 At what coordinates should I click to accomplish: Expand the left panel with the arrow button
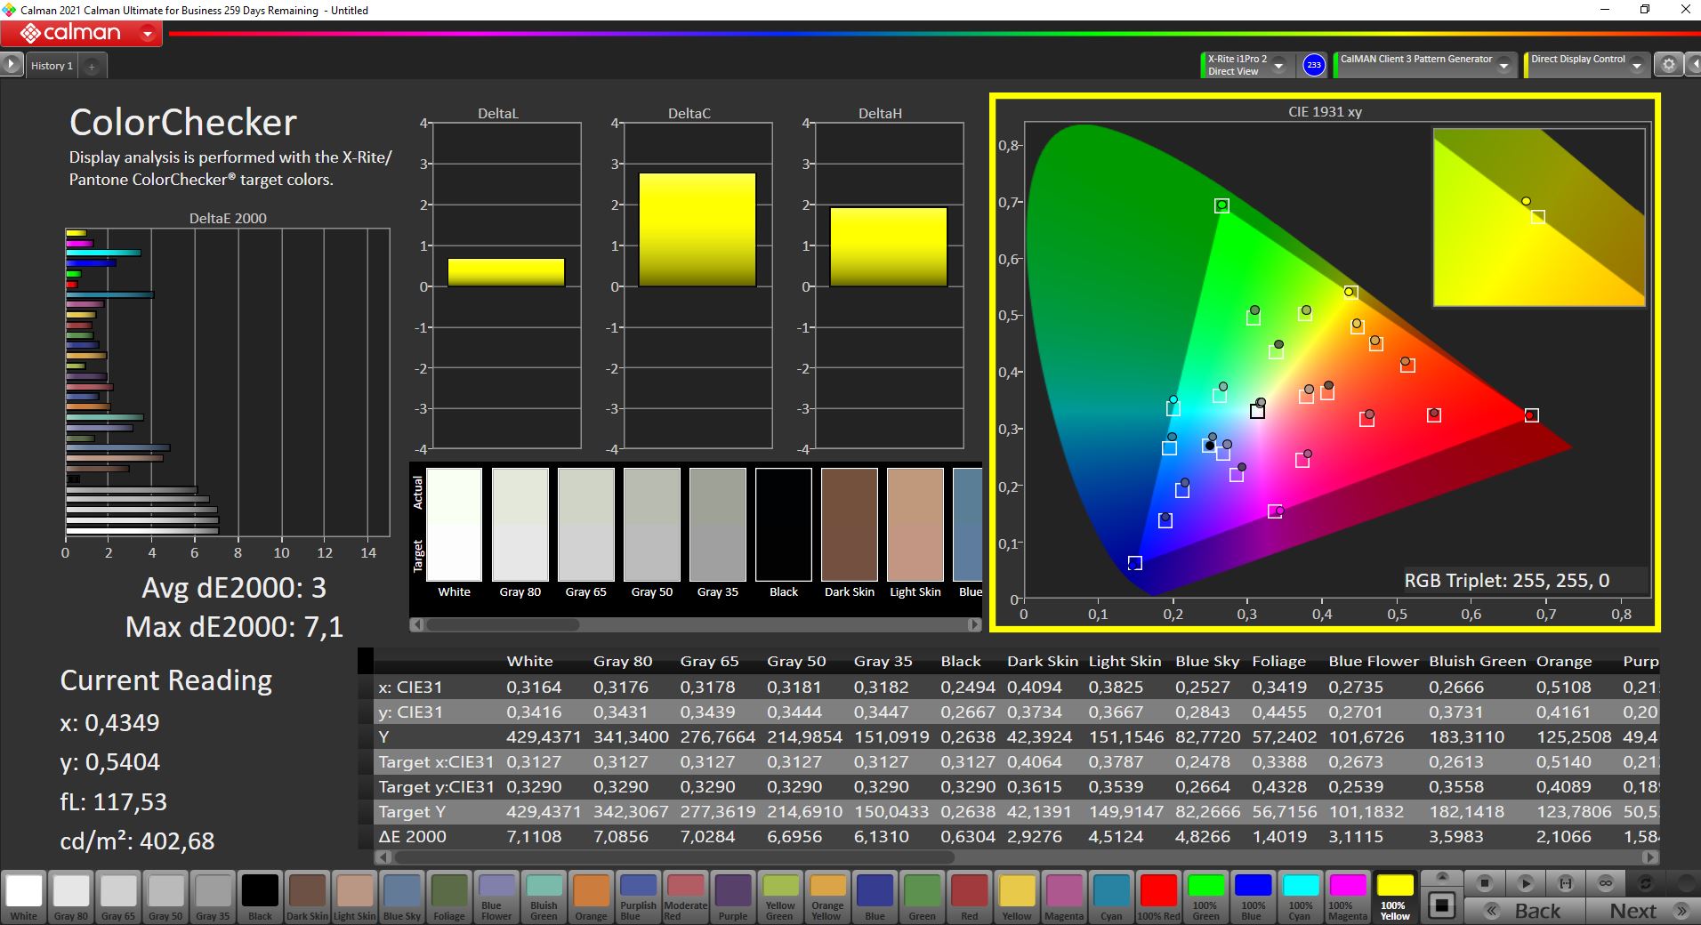tap(12, 65)
